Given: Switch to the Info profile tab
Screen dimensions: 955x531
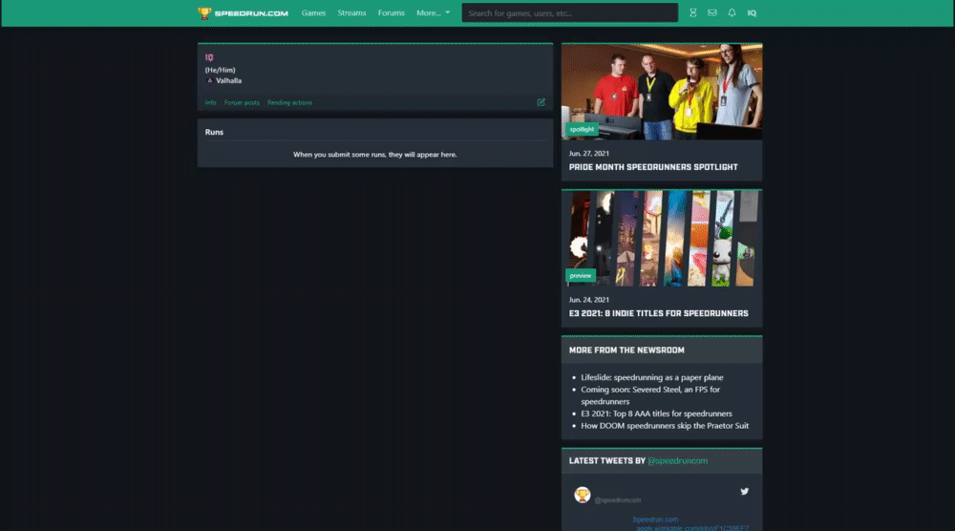Looking at the screenshot, I should point(211,102).
